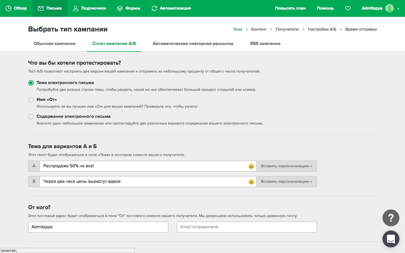The width and height of the screenshot is (405, 253).
Task: Open the emoji picker for subject B
Action: [251, 182]
